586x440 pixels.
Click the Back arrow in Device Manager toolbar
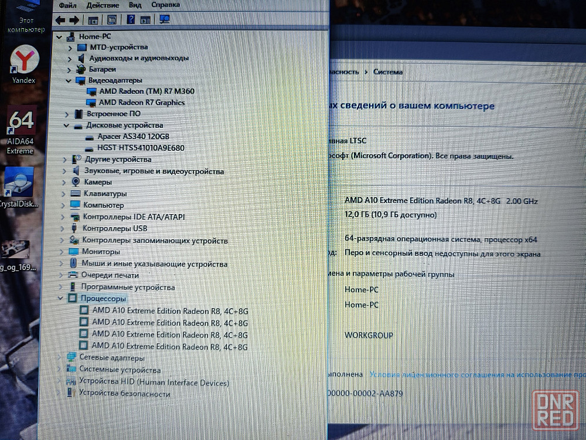click(60, 20)
